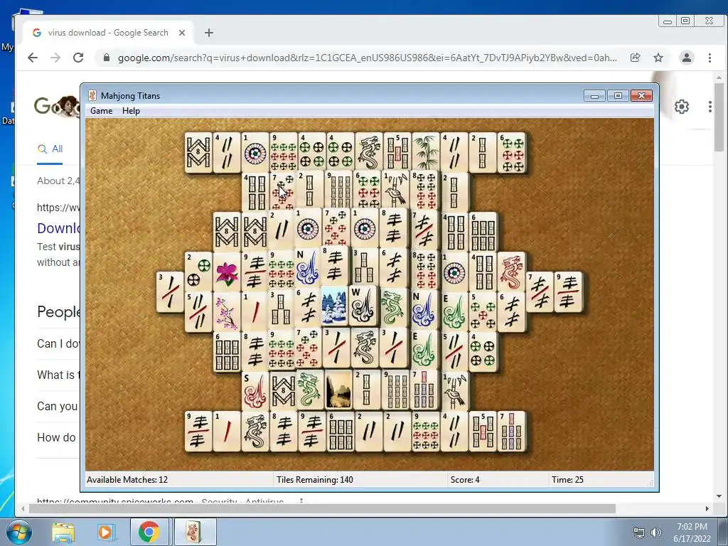Close the virus download Google Search tab
Screen dimensions: 728x546
(x=182, y=33)
